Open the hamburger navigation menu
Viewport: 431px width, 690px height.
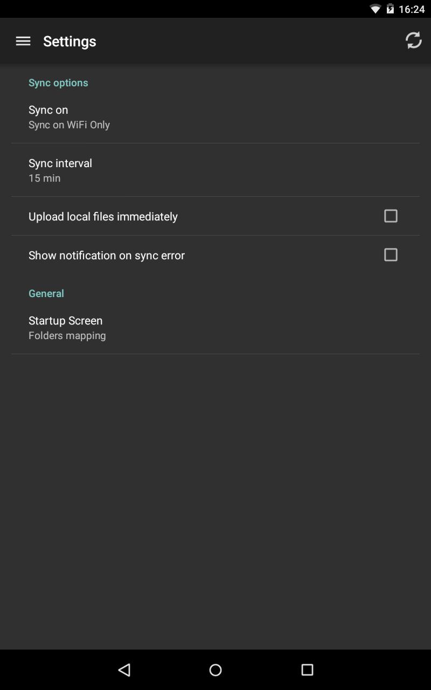[x=23, y=41]
